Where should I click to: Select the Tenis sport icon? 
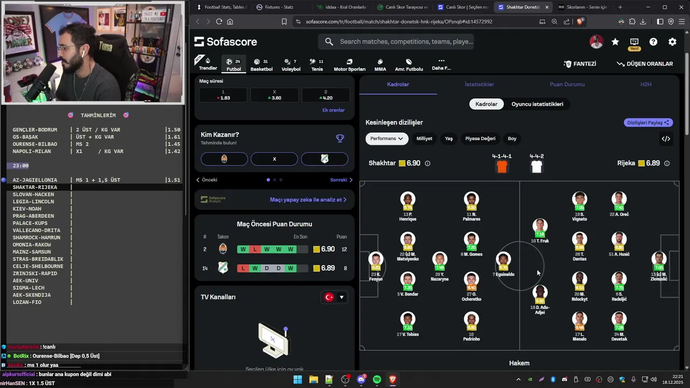click(317, 65)
